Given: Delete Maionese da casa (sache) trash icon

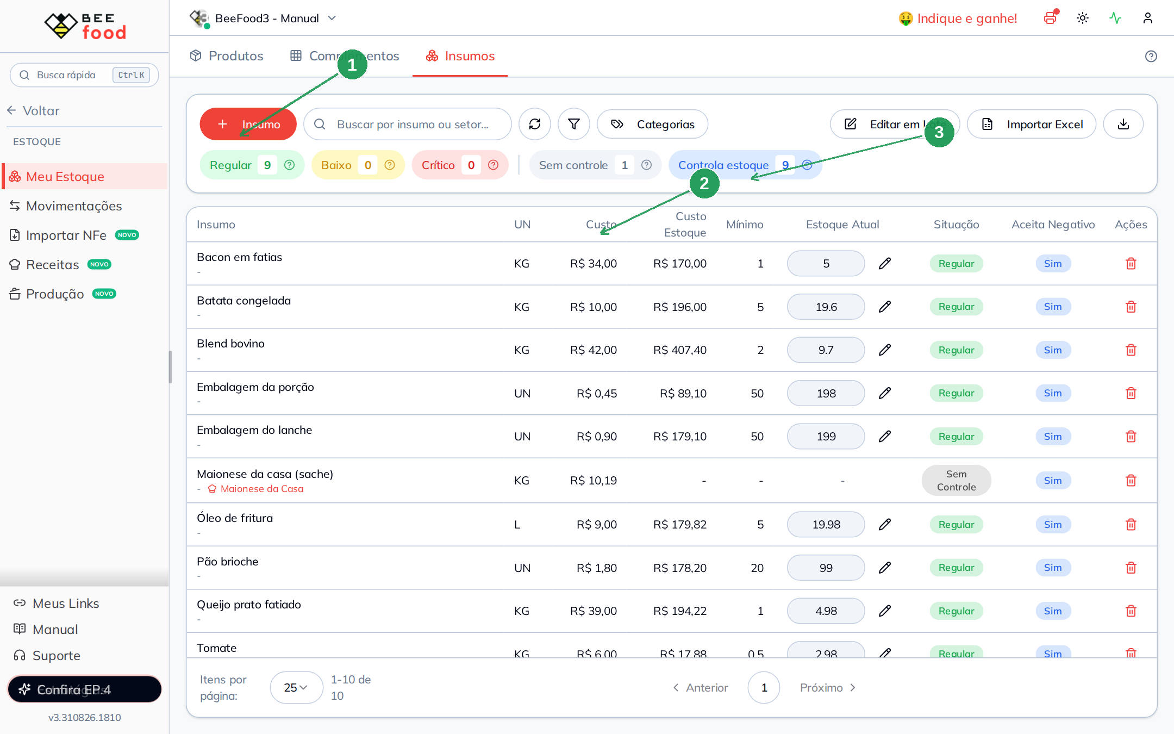Looking at the screenshot, I should click(x=1131, y=481).
